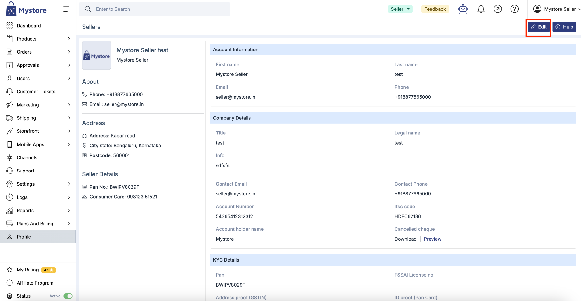Image resolution: width=581 pixels, height=301 pixels.
Task: Select the Profile menu item
Action: (x=38, y=237)
